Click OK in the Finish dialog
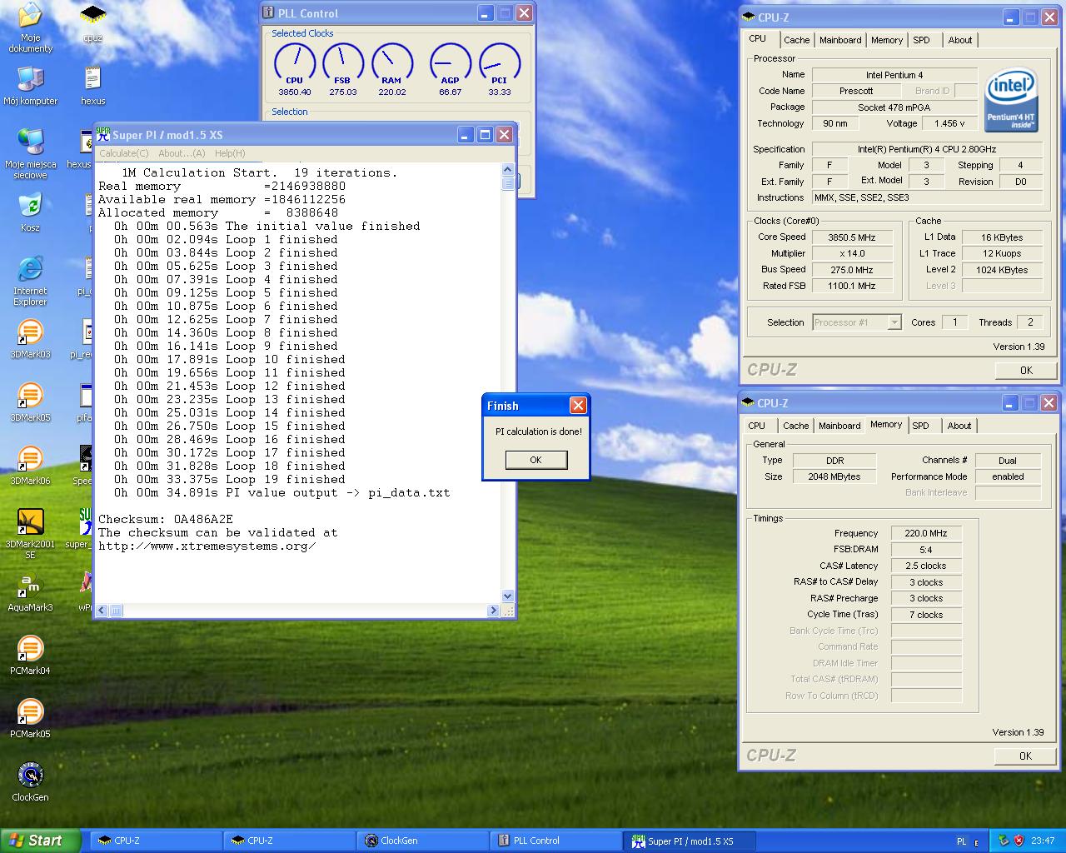Image resolution: width=1066 pixels, height=853 pixels. click(536, 460)
